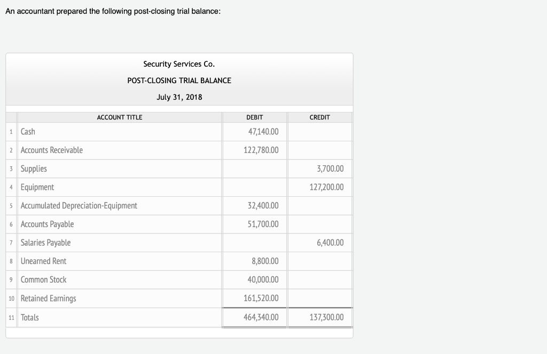Screen dimensions: 547x354
Task: Select the Supplies account title
Action: pyautogui.click(x=34, y=169)
